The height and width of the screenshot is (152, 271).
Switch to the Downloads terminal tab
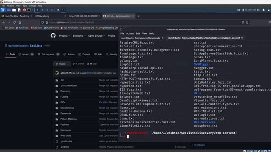pyautogui.click(x=141, y=38)
